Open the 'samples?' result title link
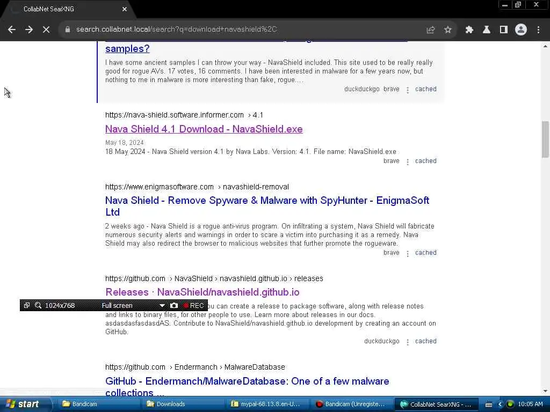The height and width of the screenshot is (412, 550). pyautogui.click(x=127, y=49)
